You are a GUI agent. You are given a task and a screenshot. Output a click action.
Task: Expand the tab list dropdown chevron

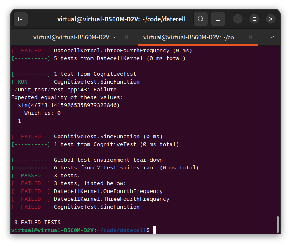pos(272,37)
